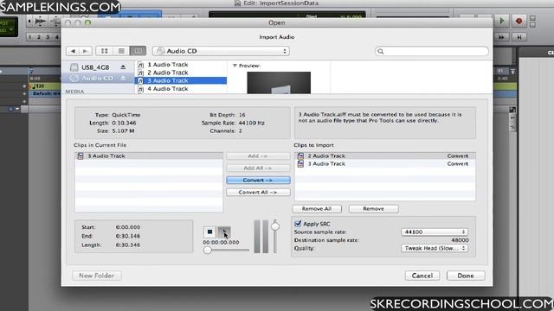Select 2 Audio Track in Clips to Import
Image resolution: width=554 pixels, height=311 pixels.
(x=385, y=155)
